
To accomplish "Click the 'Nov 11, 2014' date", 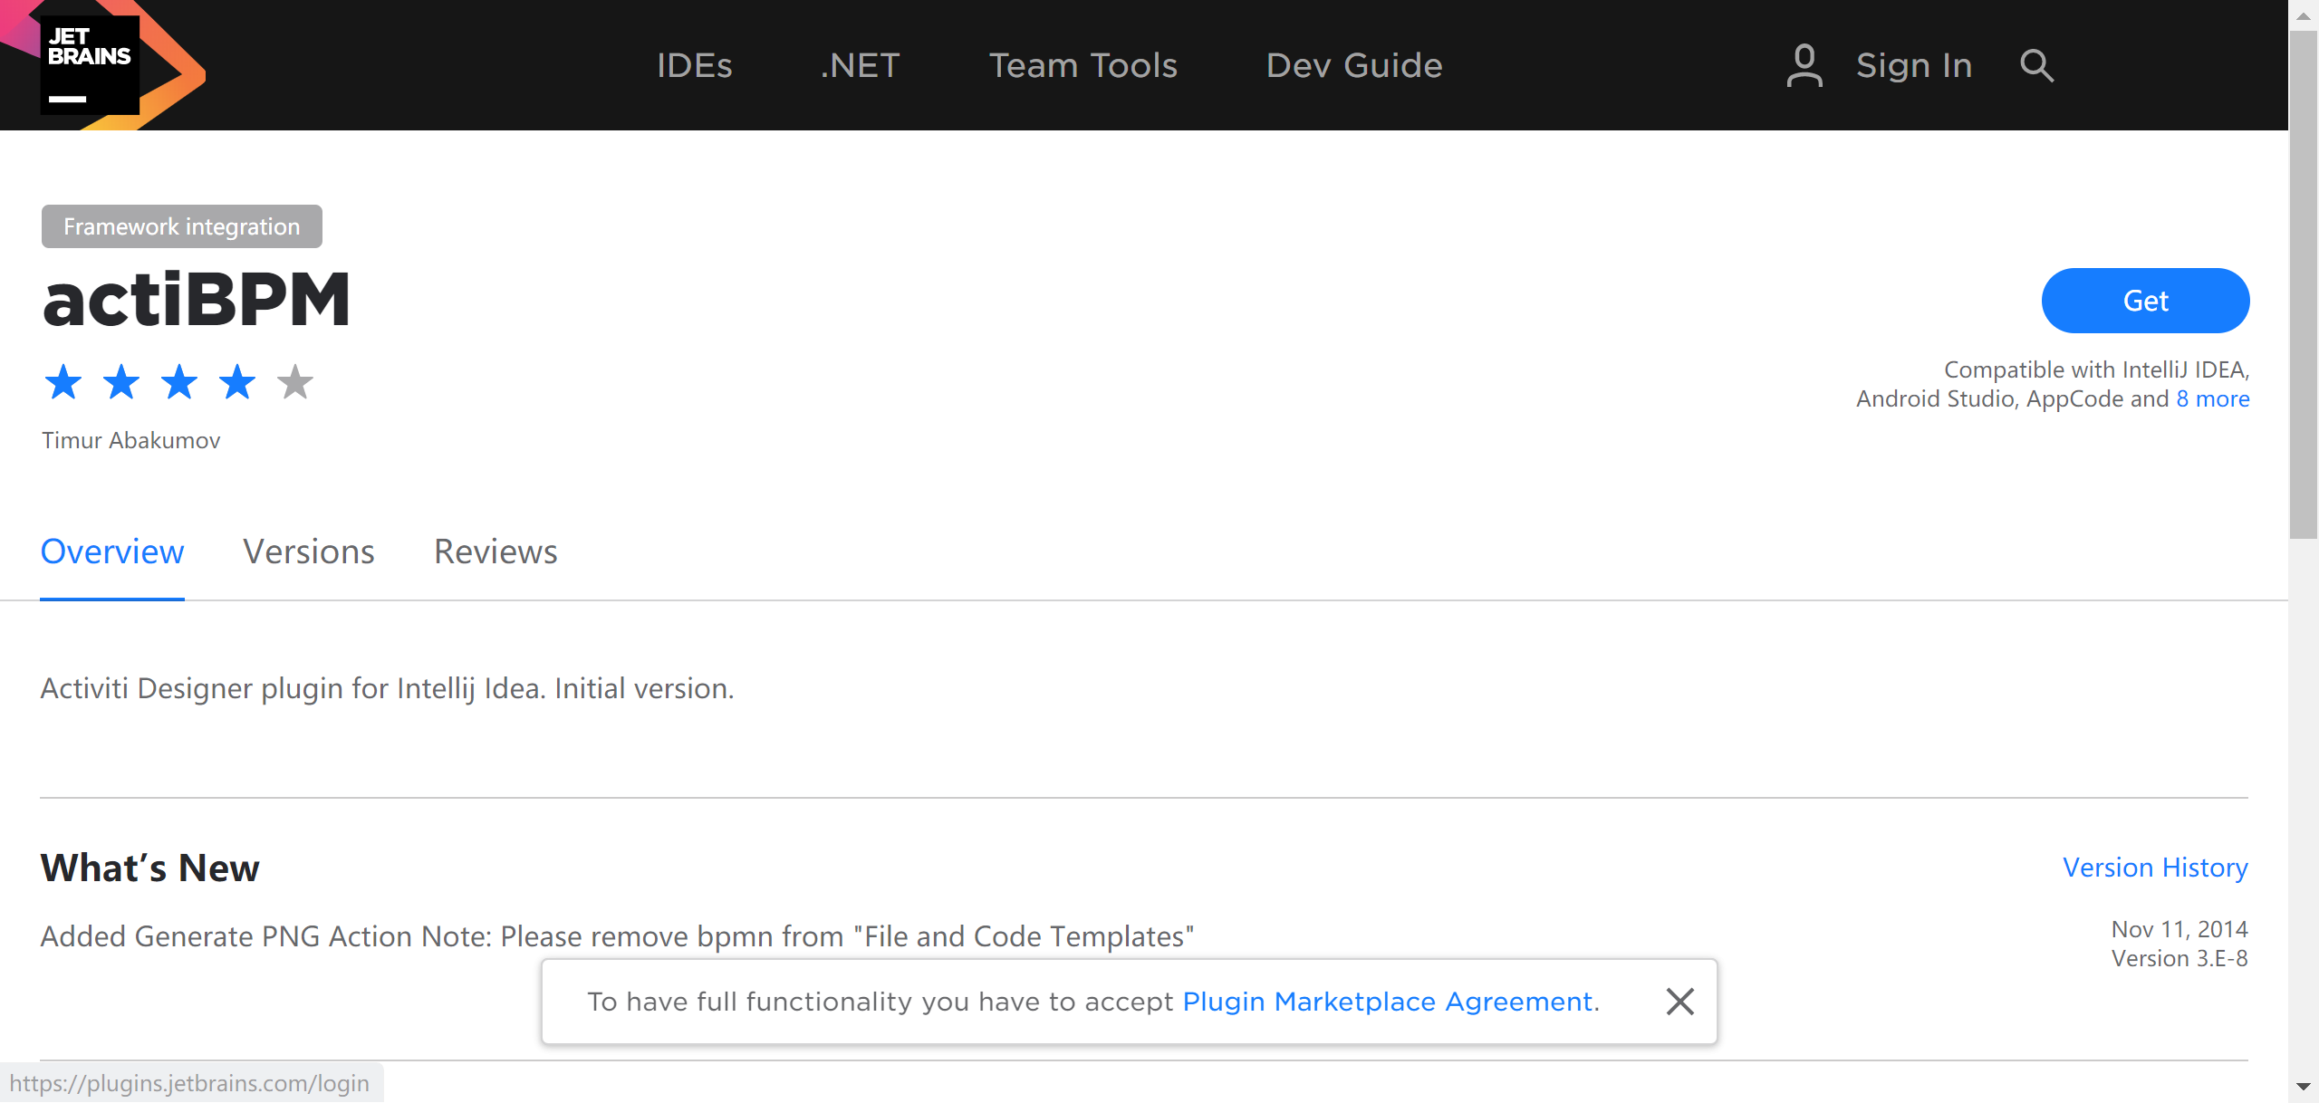I will tap(2179, 930).
